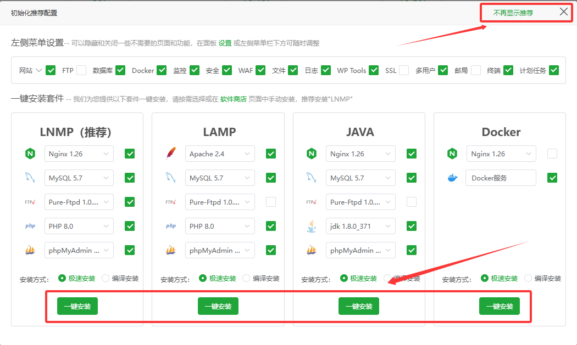Click the MySQL dolphin icon in LAMP card
This screenshot has height=345, width=577.
171,178
